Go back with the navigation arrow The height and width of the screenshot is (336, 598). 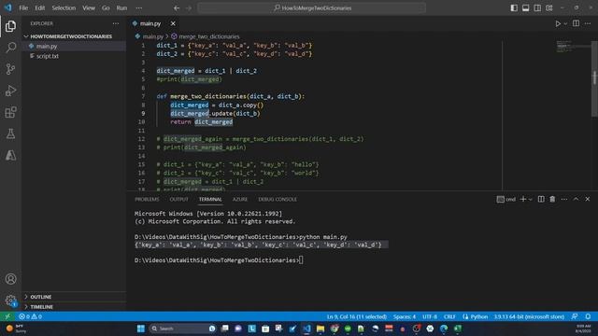click(x=177, y=8)
